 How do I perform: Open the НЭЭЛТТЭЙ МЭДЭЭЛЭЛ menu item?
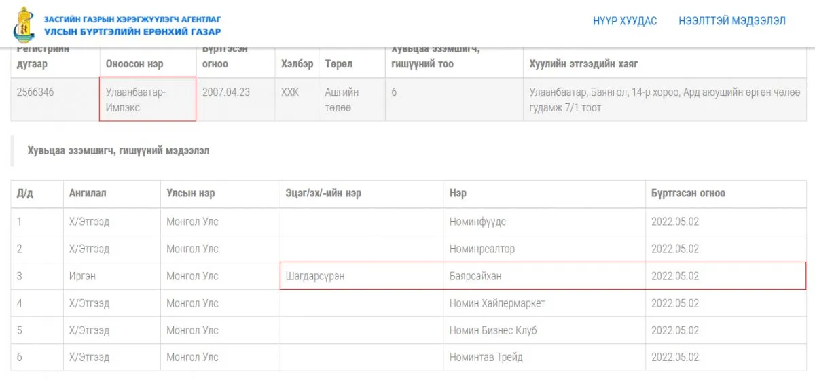732,21
